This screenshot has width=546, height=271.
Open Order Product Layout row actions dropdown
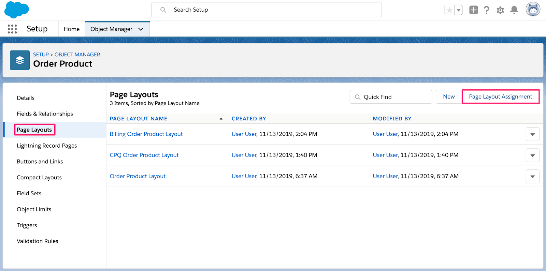(x=532, y=177)
